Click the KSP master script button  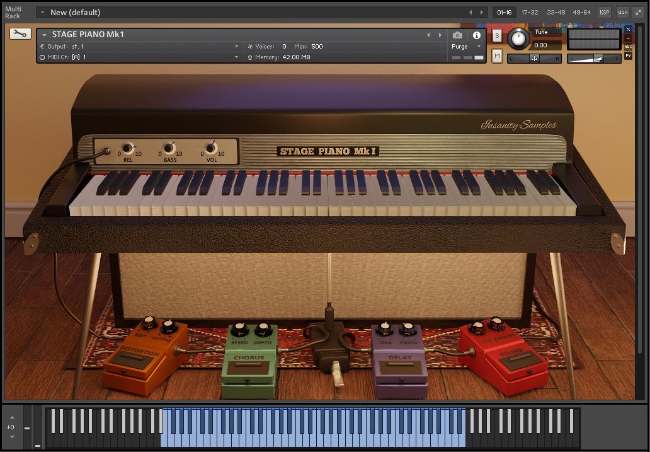[604, 12]
